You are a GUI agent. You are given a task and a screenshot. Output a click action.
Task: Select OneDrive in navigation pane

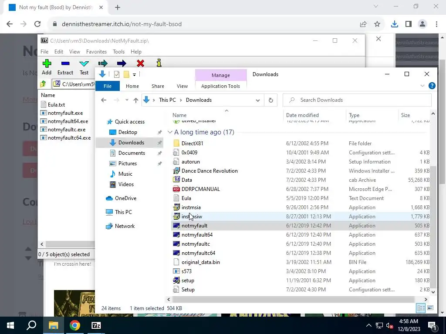click(125, 198)
